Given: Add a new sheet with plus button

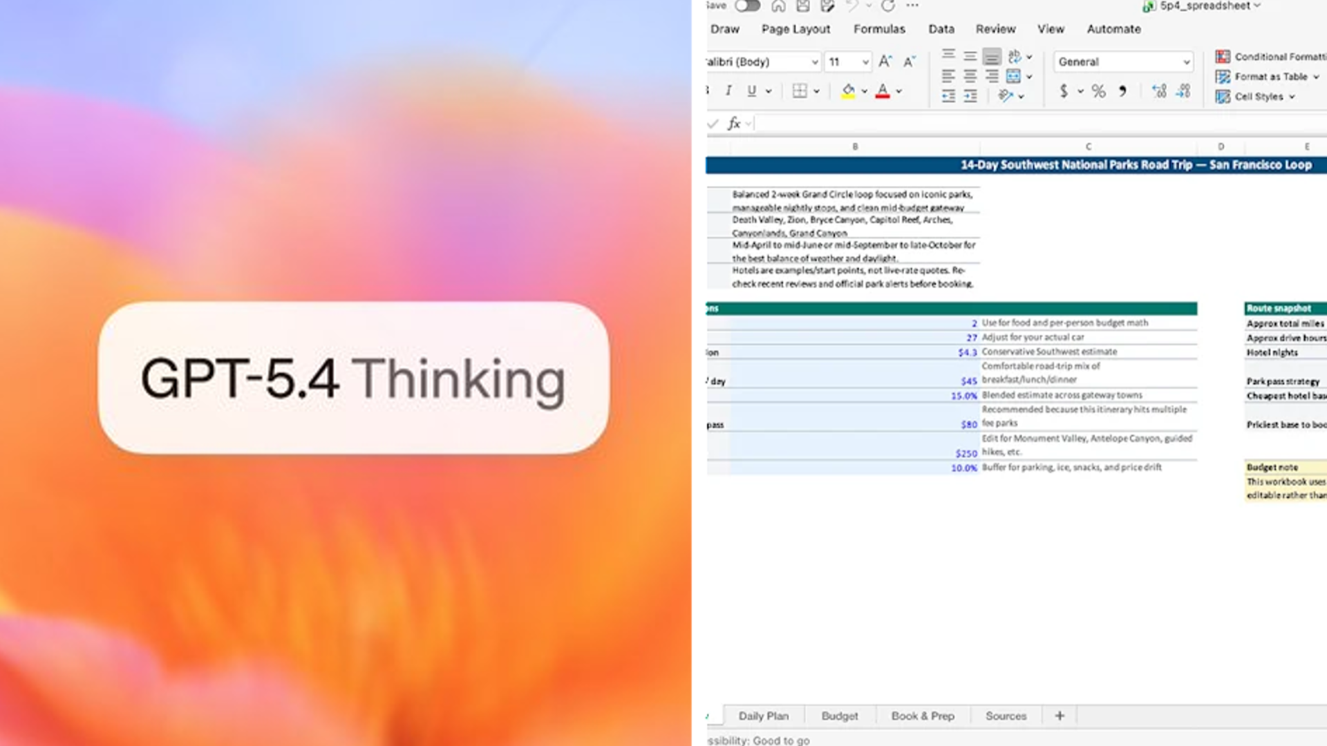Looking at the screenshot, I should pyautogui.click(x=1060, y=716).
